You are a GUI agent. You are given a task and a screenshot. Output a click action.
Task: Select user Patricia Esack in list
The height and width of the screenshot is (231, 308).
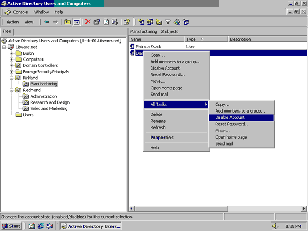pos(149,47)
